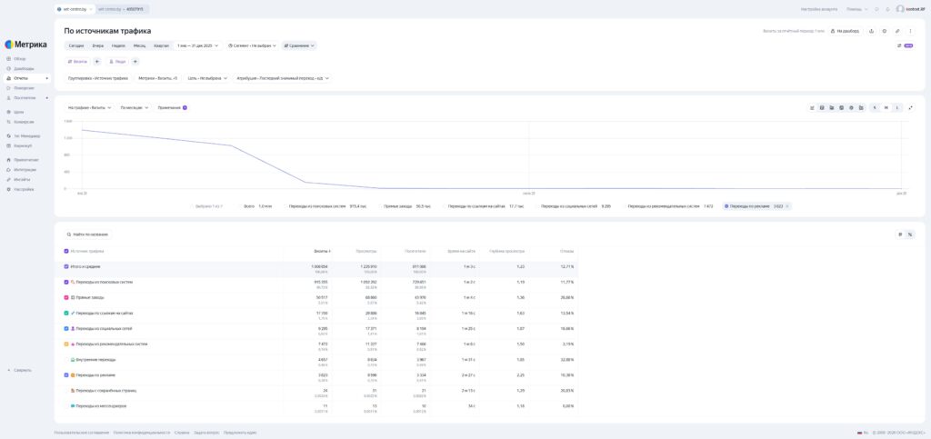Screen dimensions: 931x439
Task: Open the Помощь menu
Action: click(856, 9)
